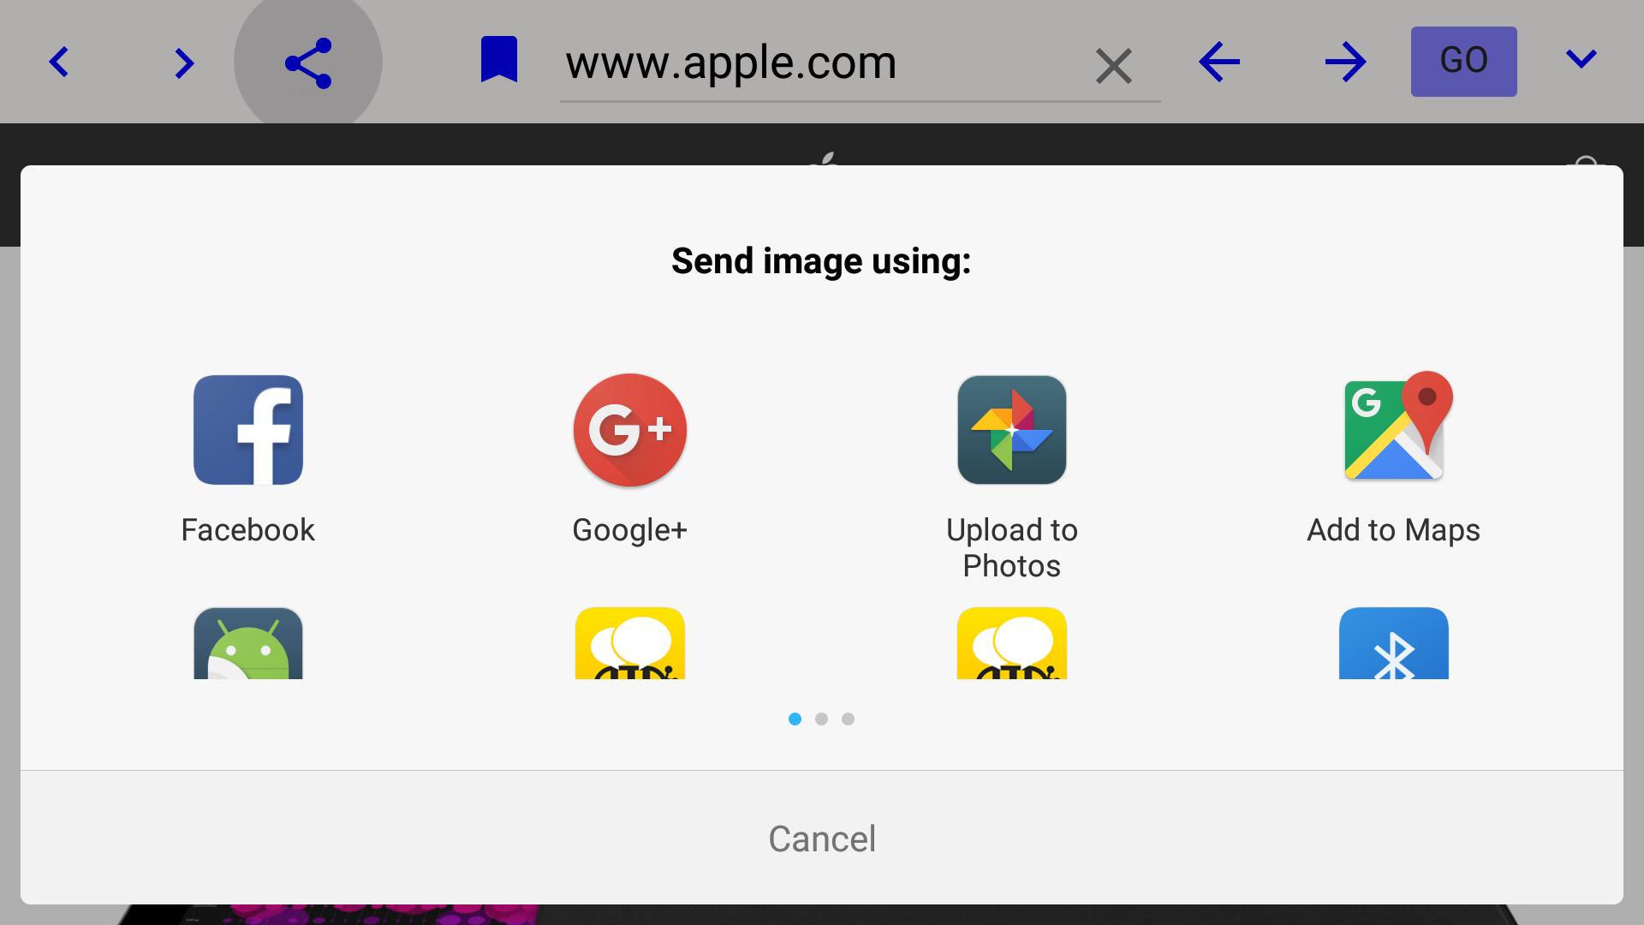
Task: Share via Android app
Action: pyautogui.click(x=248, y=645)
